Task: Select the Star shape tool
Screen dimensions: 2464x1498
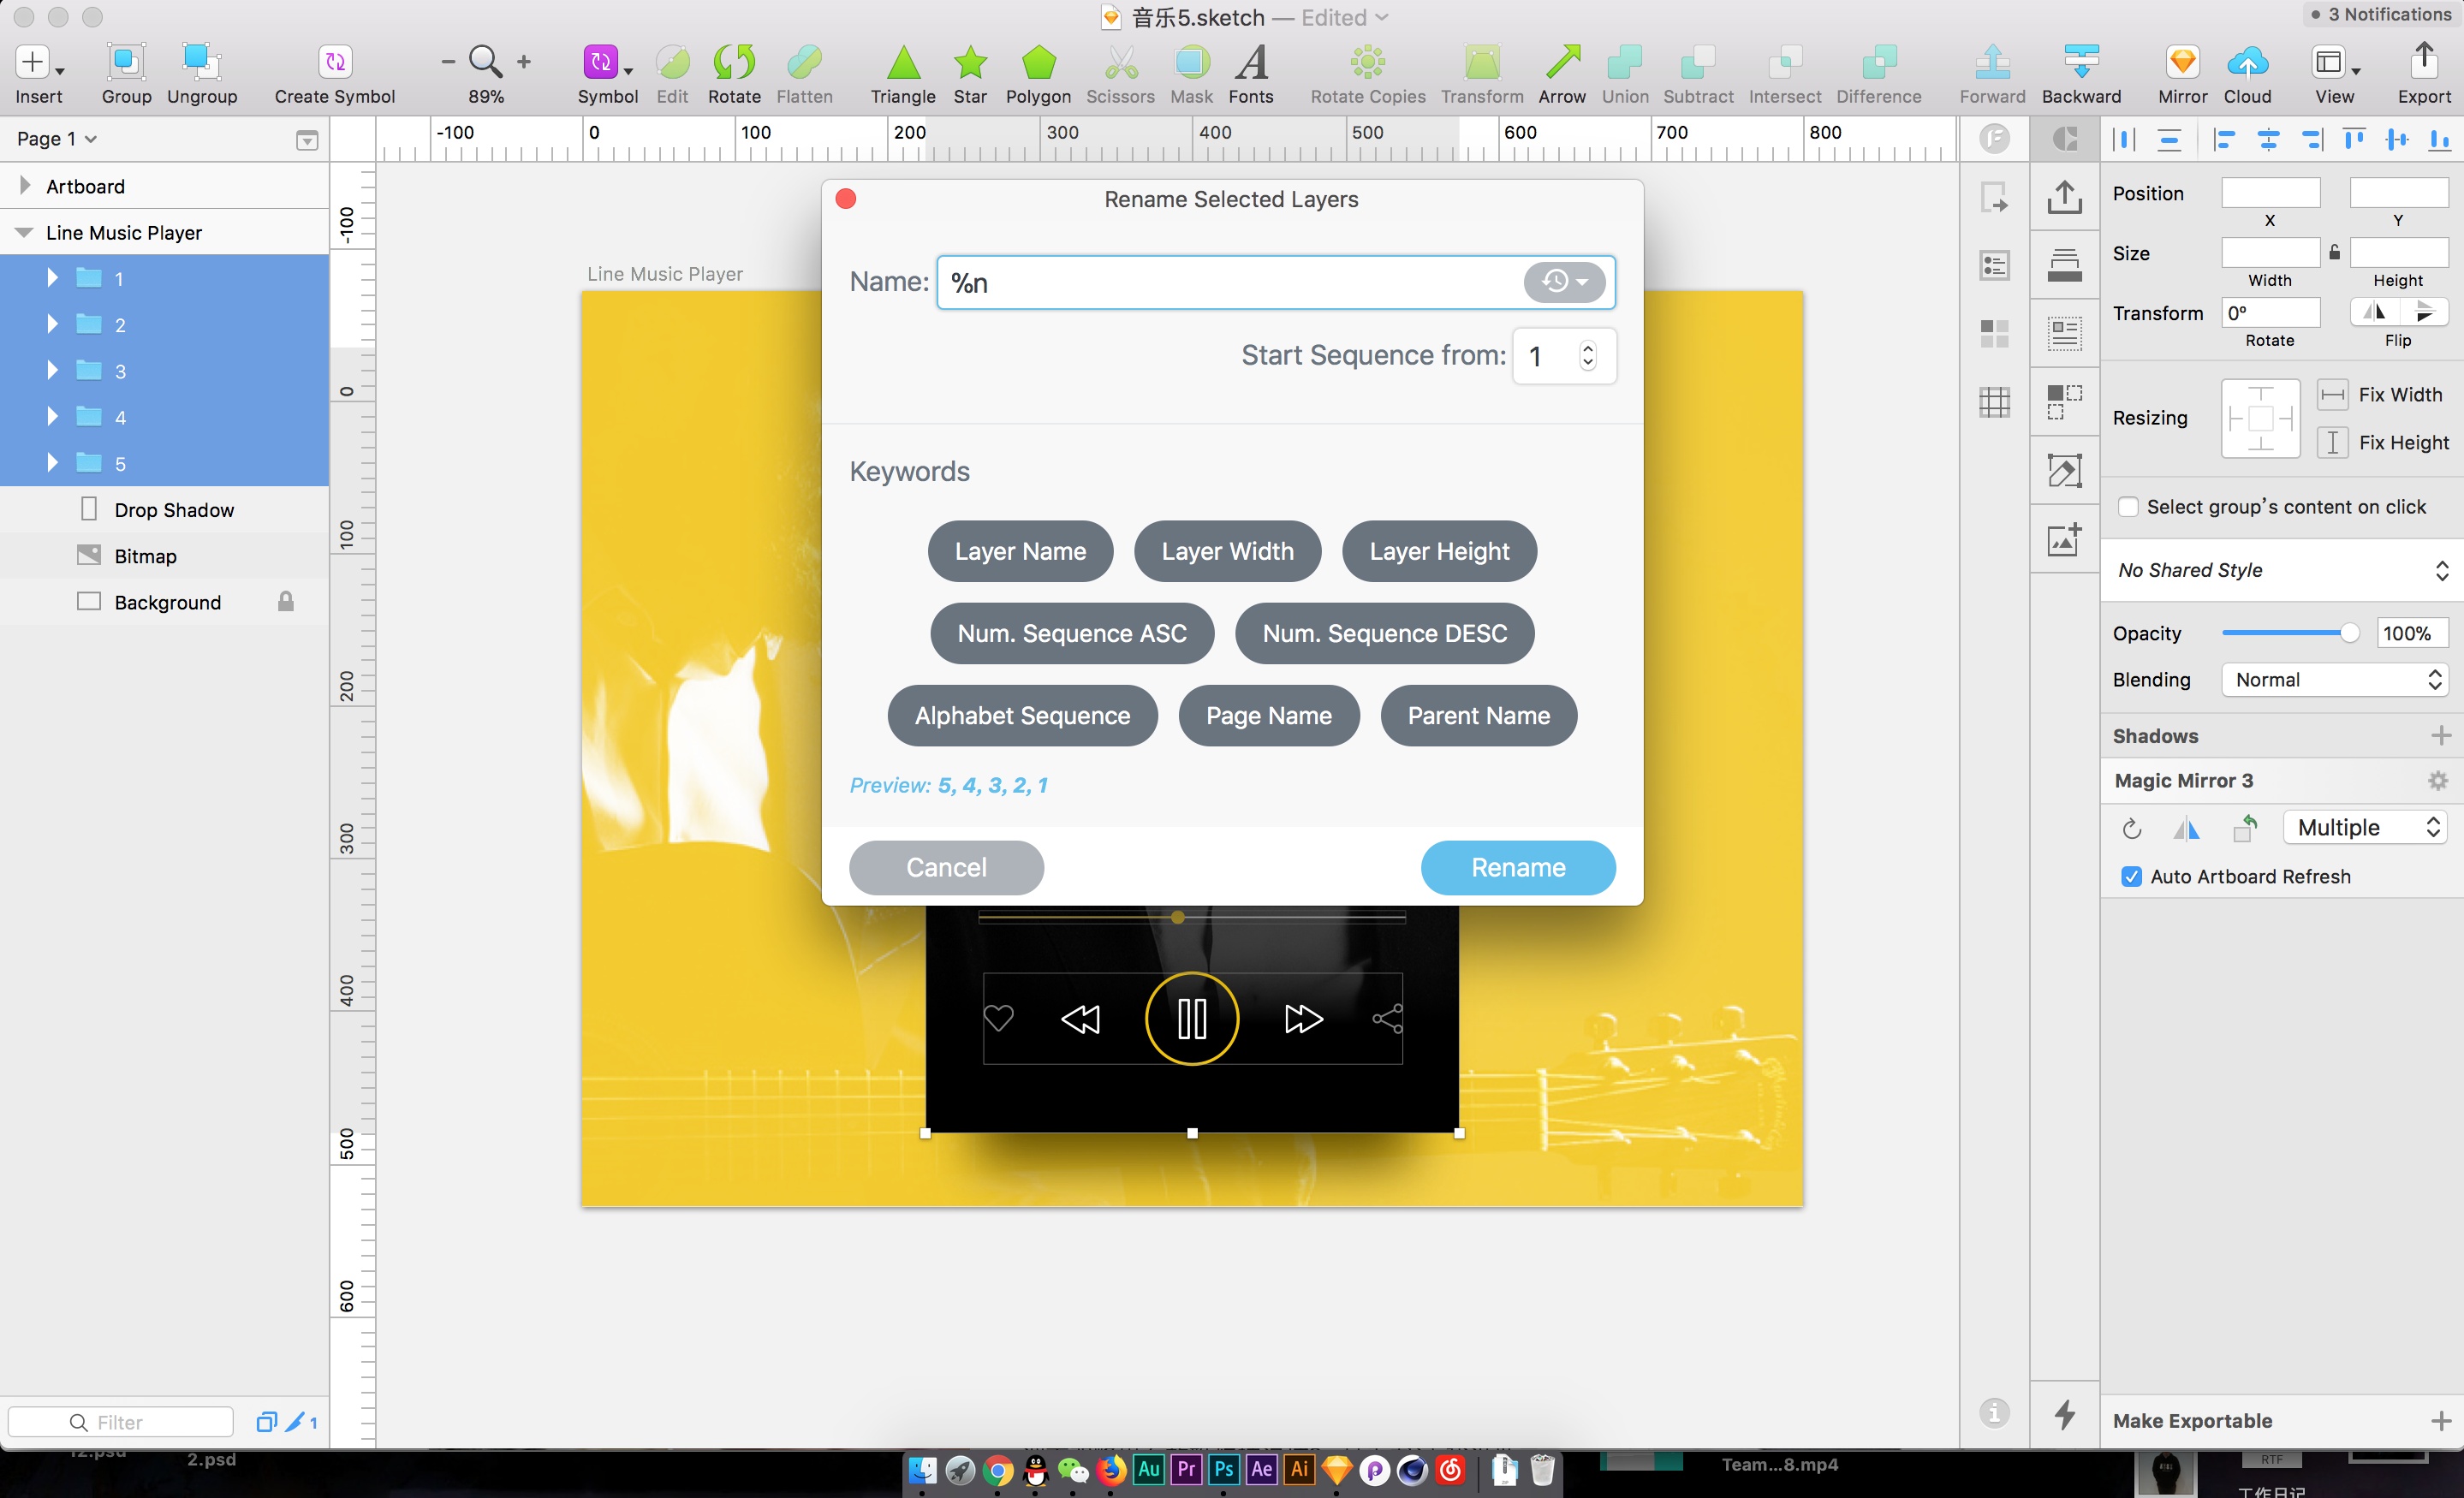Action: click(x=969, y=63)
